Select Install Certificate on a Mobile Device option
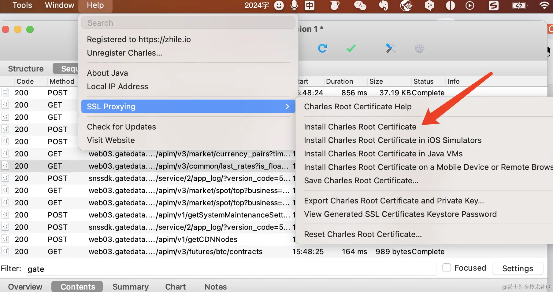This screenshot has height=292, width=553. click(428, 167)
